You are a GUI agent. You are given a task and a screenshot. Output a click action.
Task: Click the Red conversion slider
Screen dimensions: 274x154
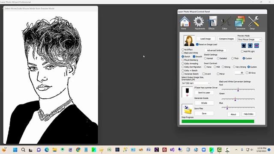click(238, 89)
